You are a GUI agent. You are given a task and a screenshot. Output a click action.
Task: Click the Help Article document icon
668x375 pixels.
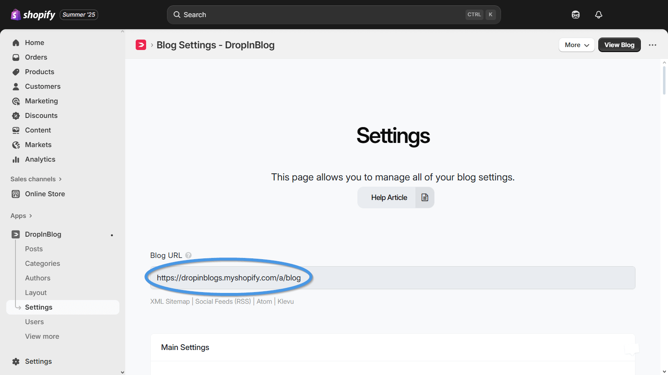[x=425, y=197]
